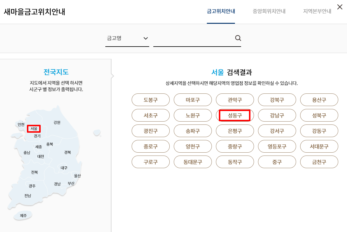Select 전남 region on the map
The width and height of the screenshot is (347, 232).
click(28, 196)
